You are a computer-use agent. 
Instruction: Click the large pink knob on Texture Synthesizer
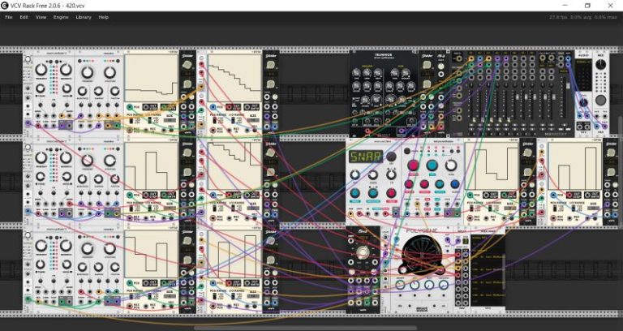point(413,165)
